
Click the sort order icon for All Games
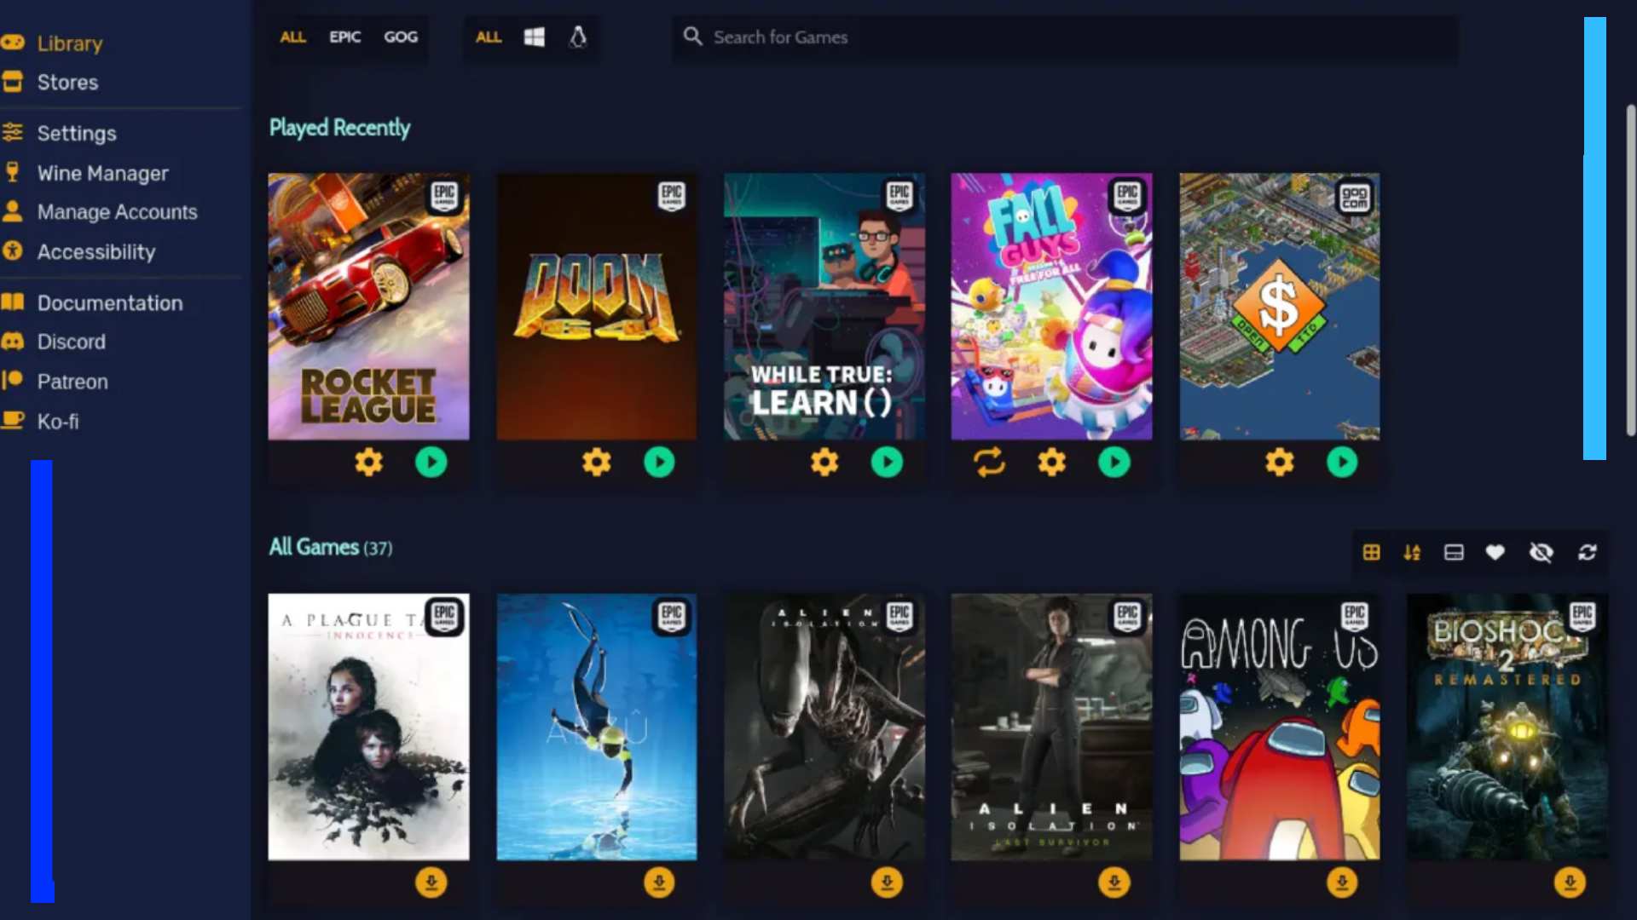point(1412,551)
